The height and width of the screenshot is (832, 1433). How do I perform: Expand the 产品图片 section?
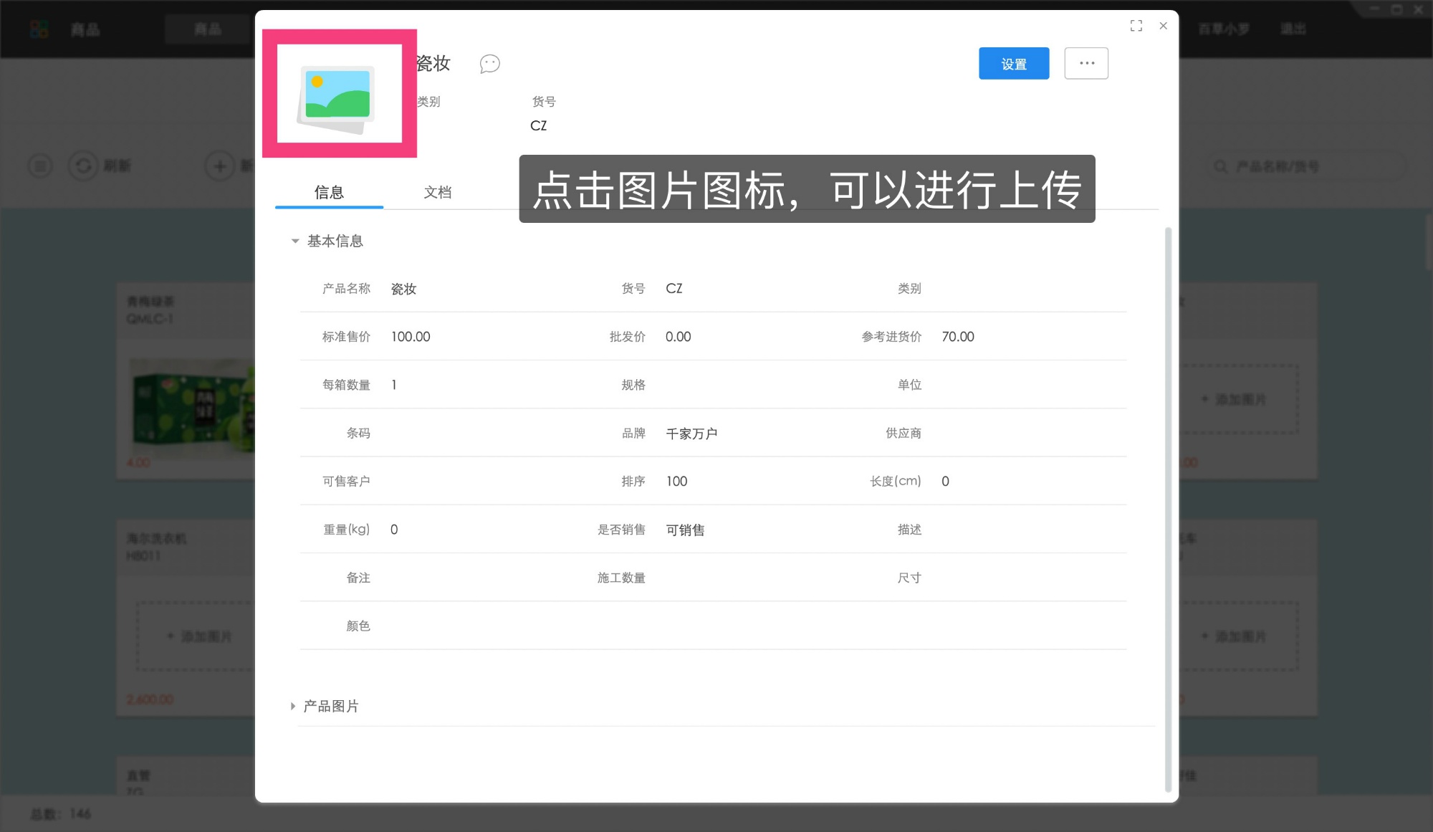292,706
